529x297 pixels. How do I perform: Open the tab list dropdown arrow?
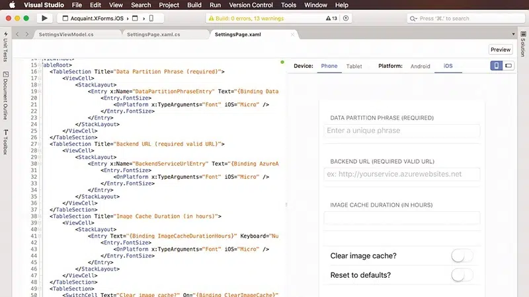pos(513,34)
